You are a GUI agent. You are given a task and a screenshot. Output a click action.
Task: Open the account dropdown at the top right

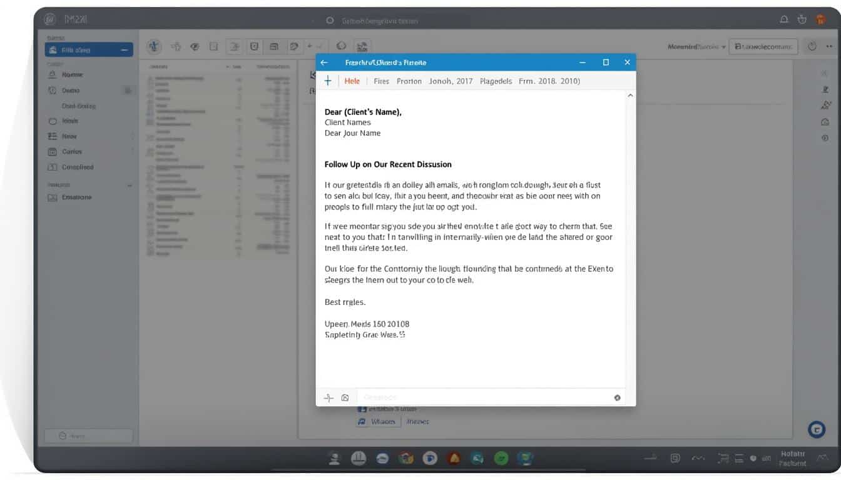tap(696, 46)
